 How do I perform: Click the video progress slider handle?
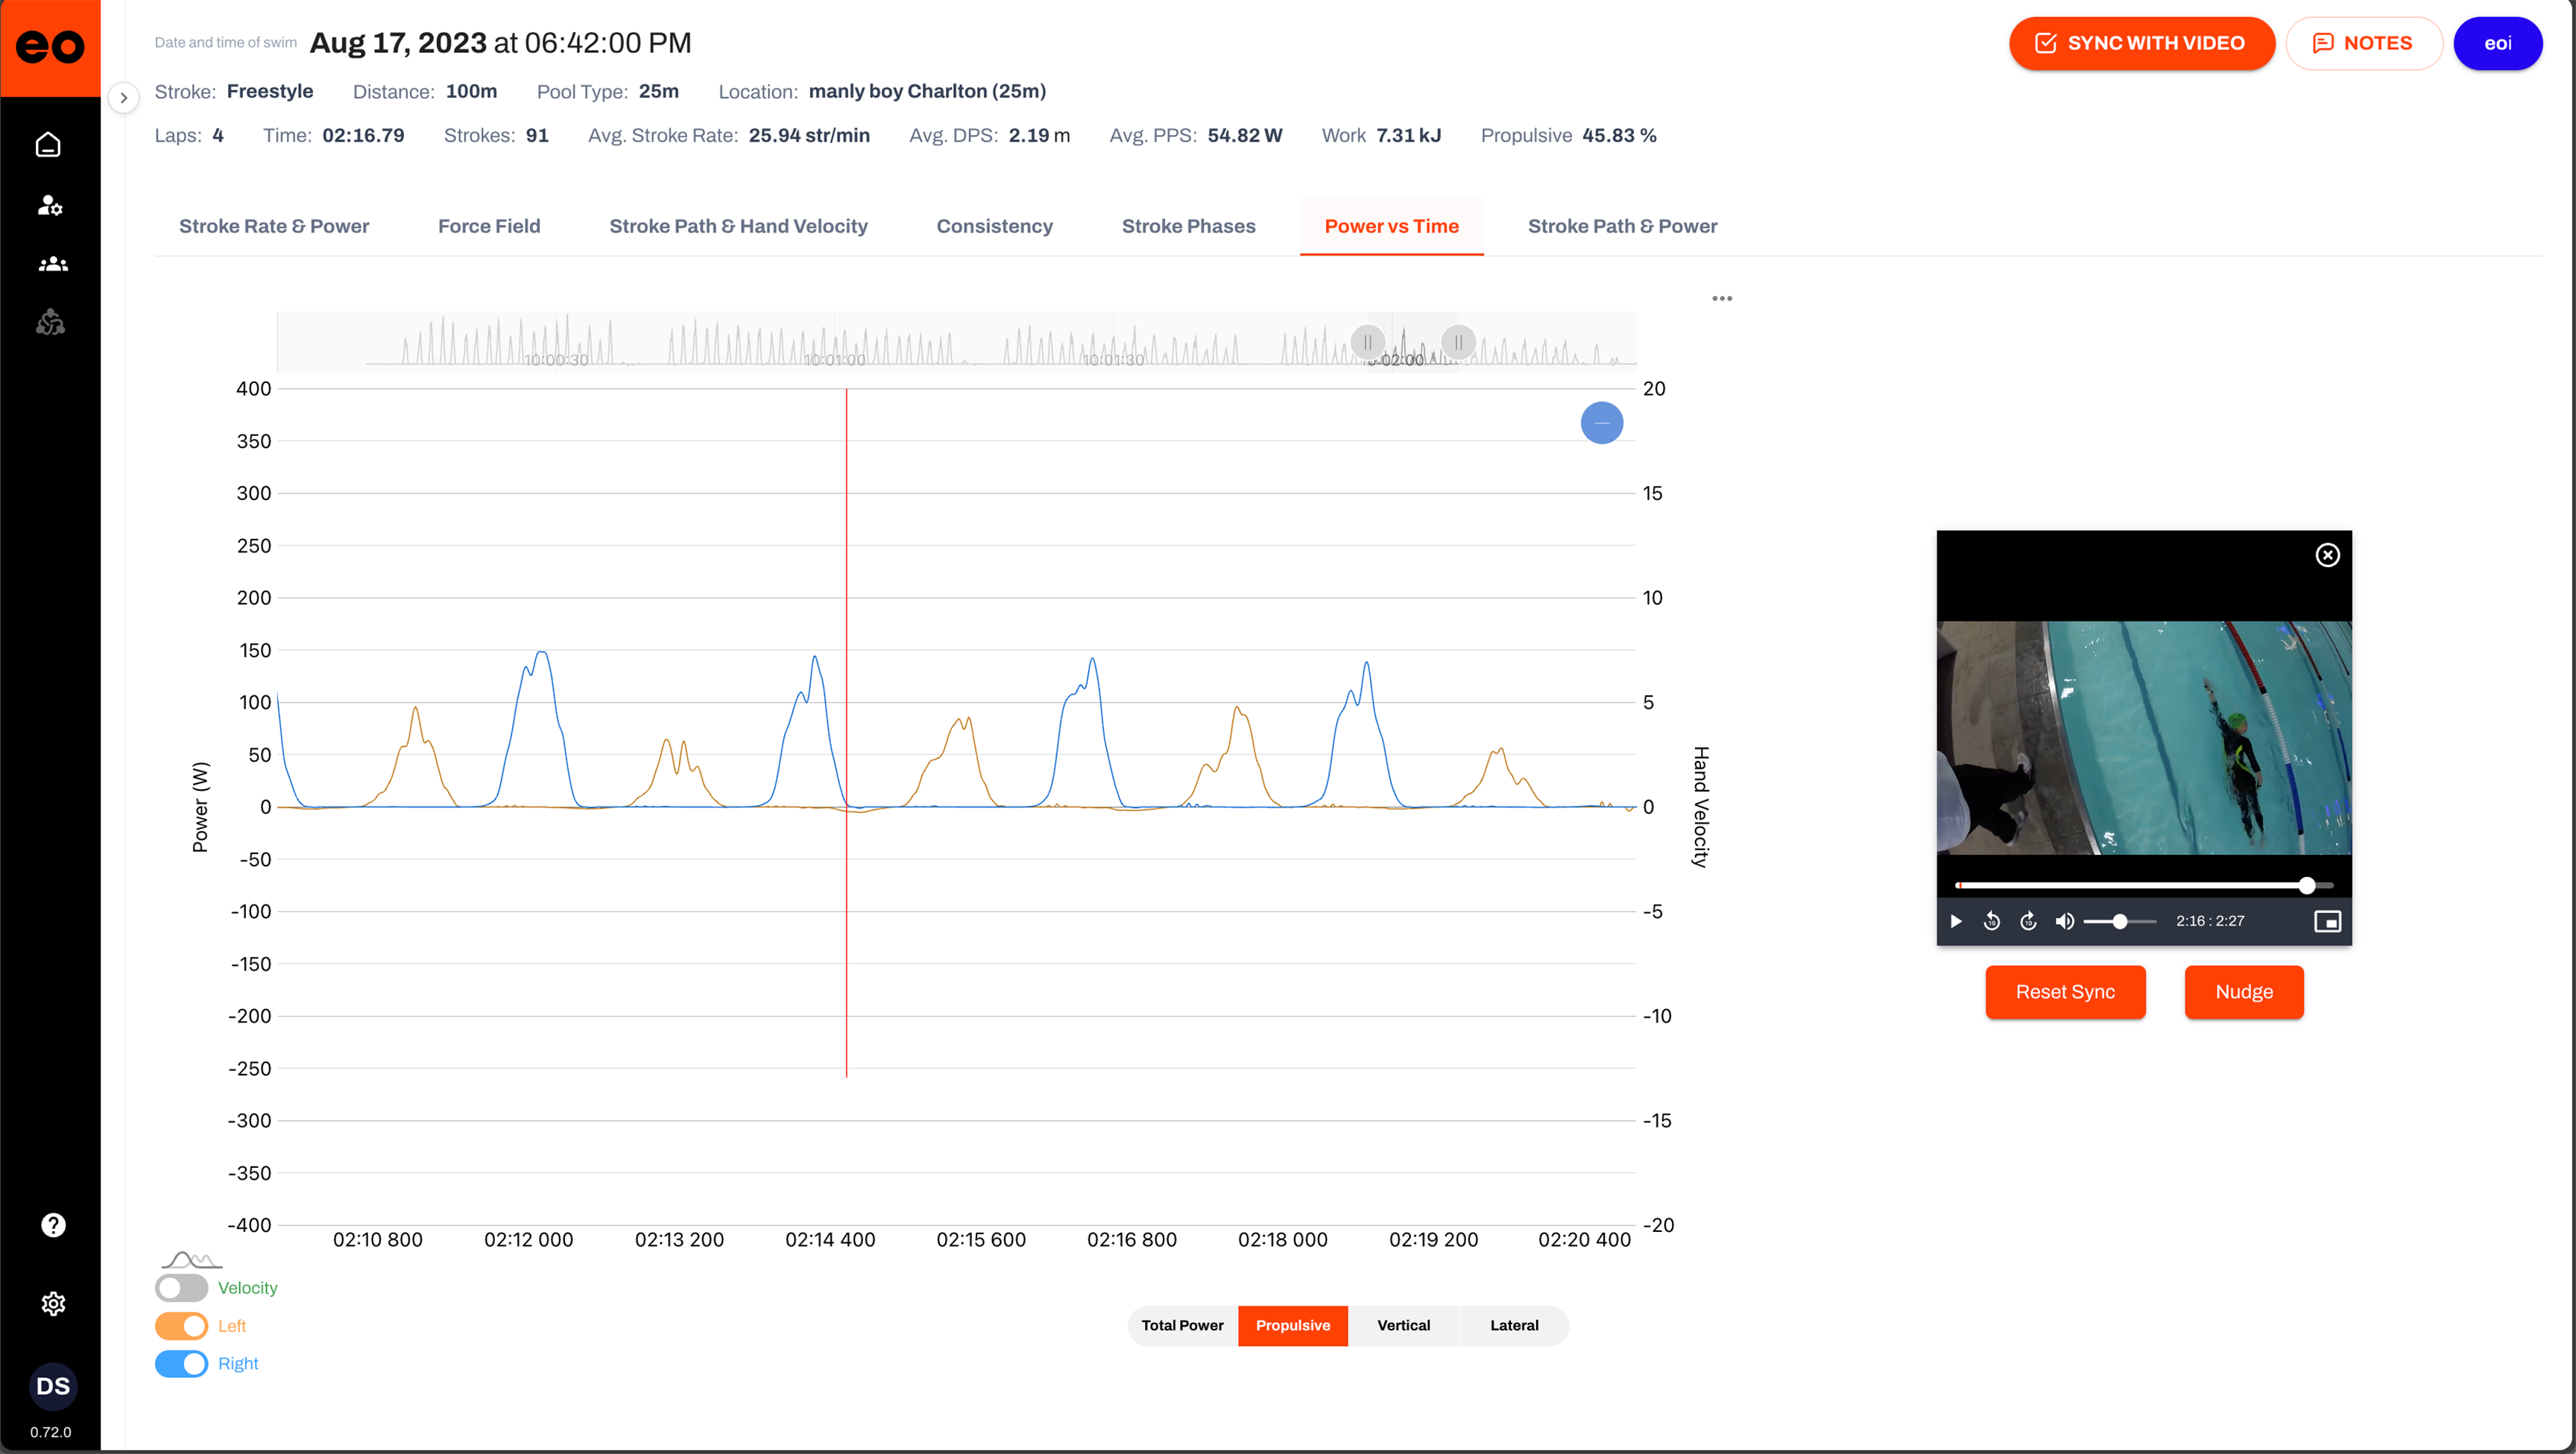(x=2306, y=886)
